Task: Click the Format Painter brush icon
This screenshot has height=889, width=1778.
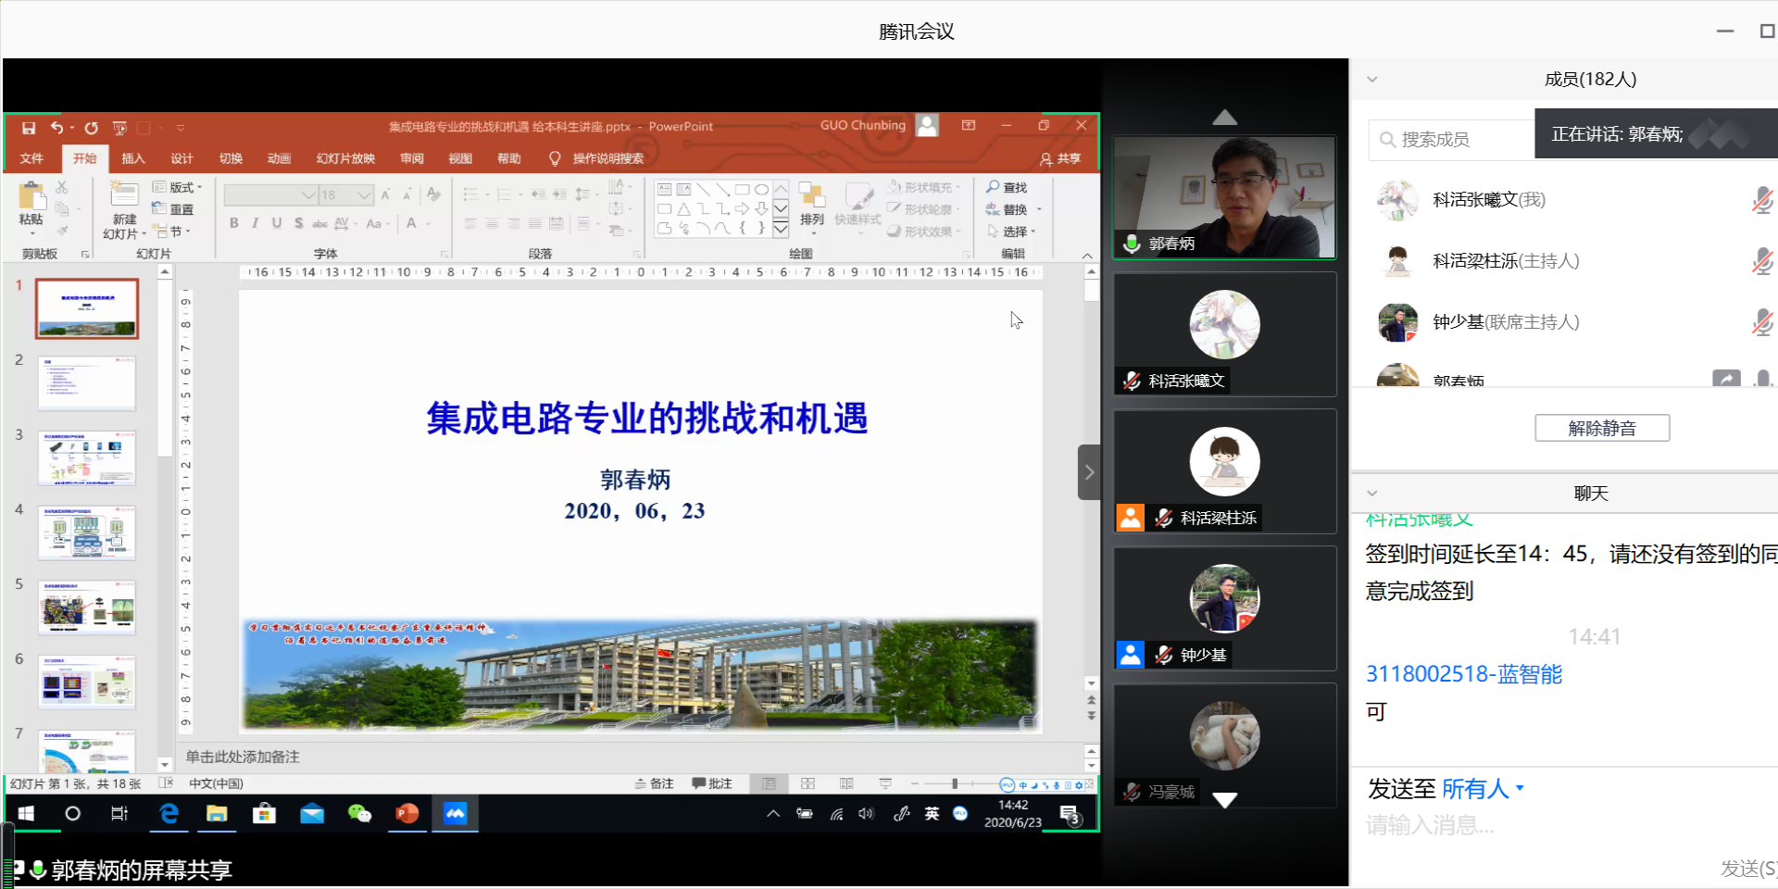Action: tap(62, 230)
